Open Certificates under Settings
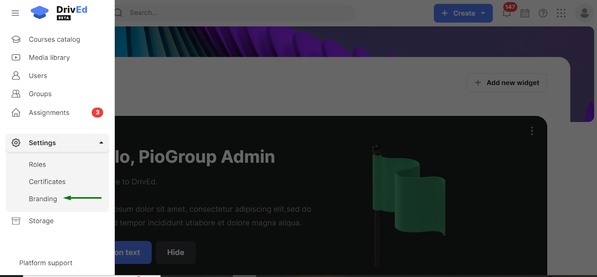The width and height of the screenshot is (597, 277). (47, 182)
